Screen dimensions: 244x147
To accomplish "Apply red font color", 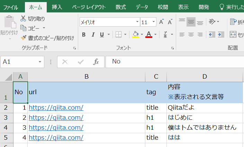I will point(149,35).
